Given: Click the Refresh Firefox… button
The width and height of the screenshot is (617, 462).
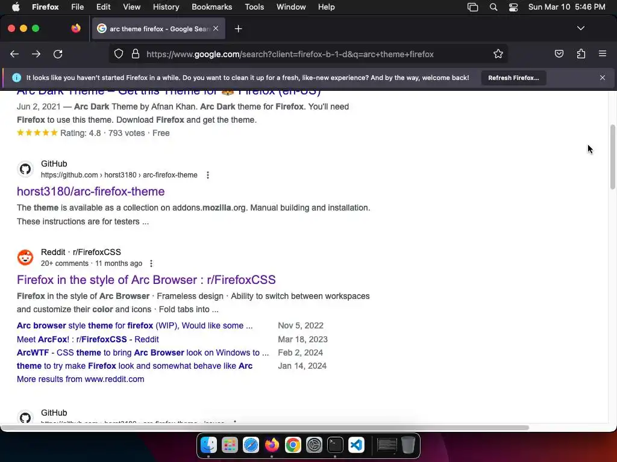Looking at the screenshot, I should 513,78.
